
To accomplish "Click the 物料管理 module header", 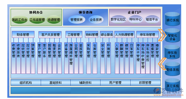I will 92,35.
